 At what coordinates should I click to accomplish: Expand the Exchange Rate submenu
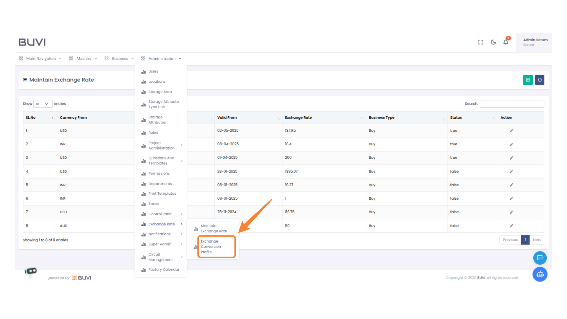tap(162, 224)
